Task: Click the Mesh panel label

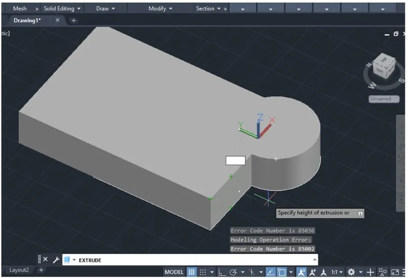Action: [20, 9]
